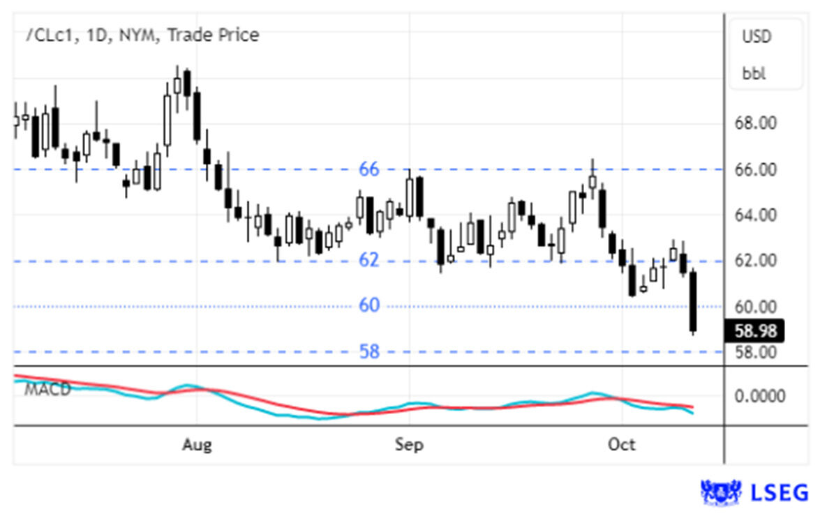Click the USD bbl unit box
The height and width of the screenshot is (518, 820).
click(766, 54)
